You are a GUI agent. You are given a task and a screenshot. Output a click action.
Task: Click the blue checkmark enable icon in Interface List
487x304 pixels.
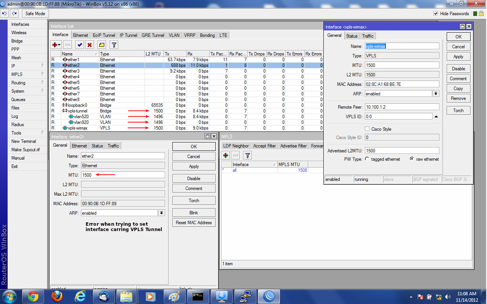pyautogui.click(x=80, y=45)
